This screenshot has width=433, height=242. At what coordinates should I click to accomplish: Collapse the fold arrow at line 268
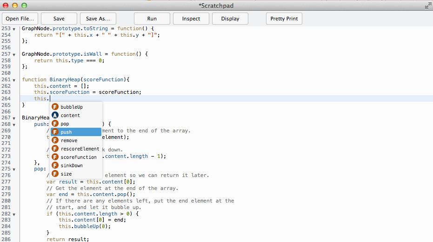14,125
